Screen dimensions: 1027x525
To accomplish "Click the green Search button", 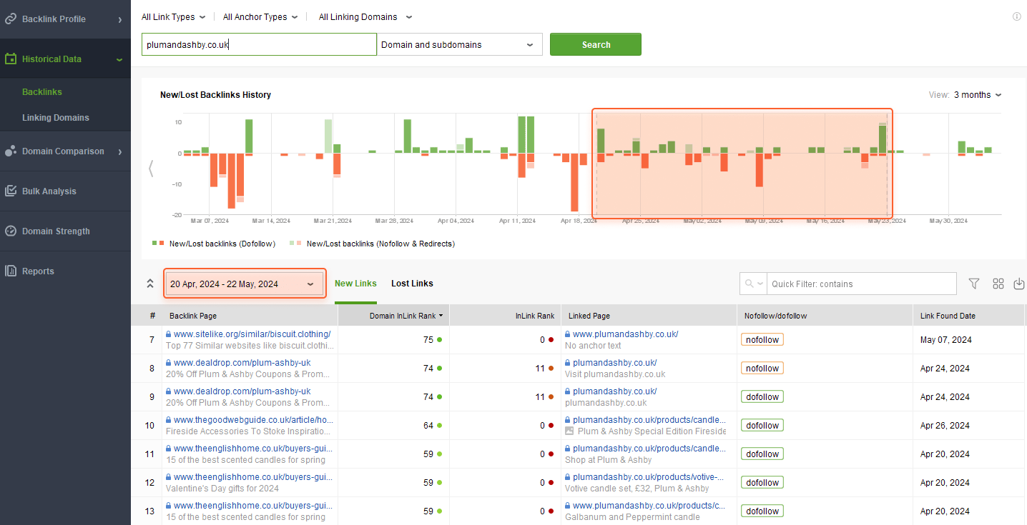I will [596, 44].
